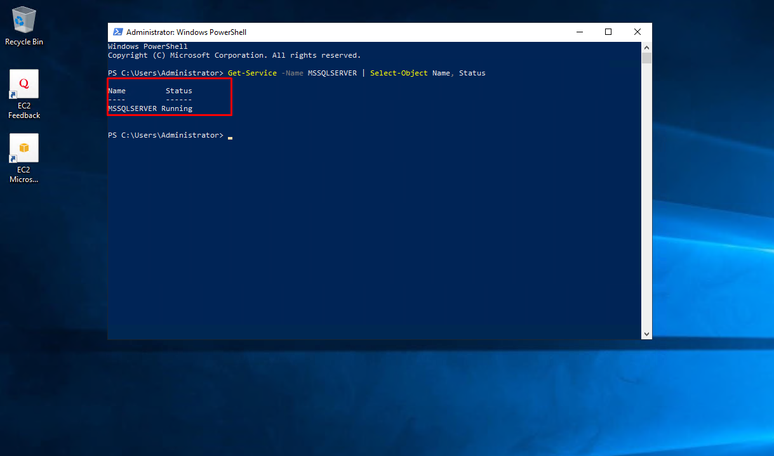Close the Administrator PowerShell window

pyautogui.click(x=637, y=32)
